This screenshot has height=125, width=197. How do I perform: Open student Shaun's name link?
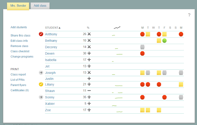pos(50,91)
